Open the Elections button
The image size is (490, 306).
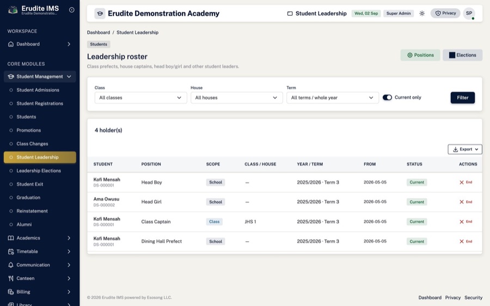[x=462, y=55]
